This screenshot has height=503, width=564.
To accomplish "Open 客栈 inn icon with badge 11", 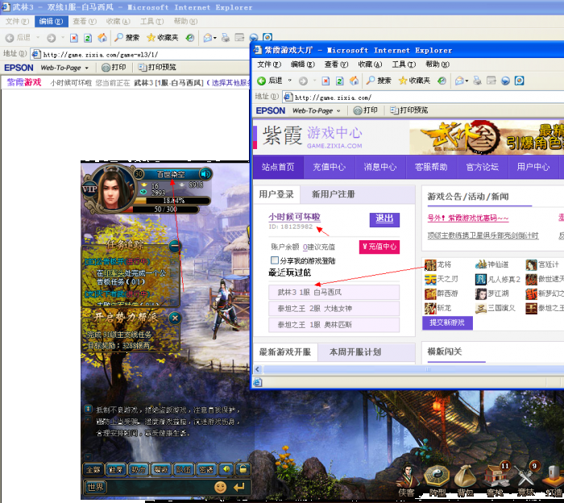I will coord(496,479).
